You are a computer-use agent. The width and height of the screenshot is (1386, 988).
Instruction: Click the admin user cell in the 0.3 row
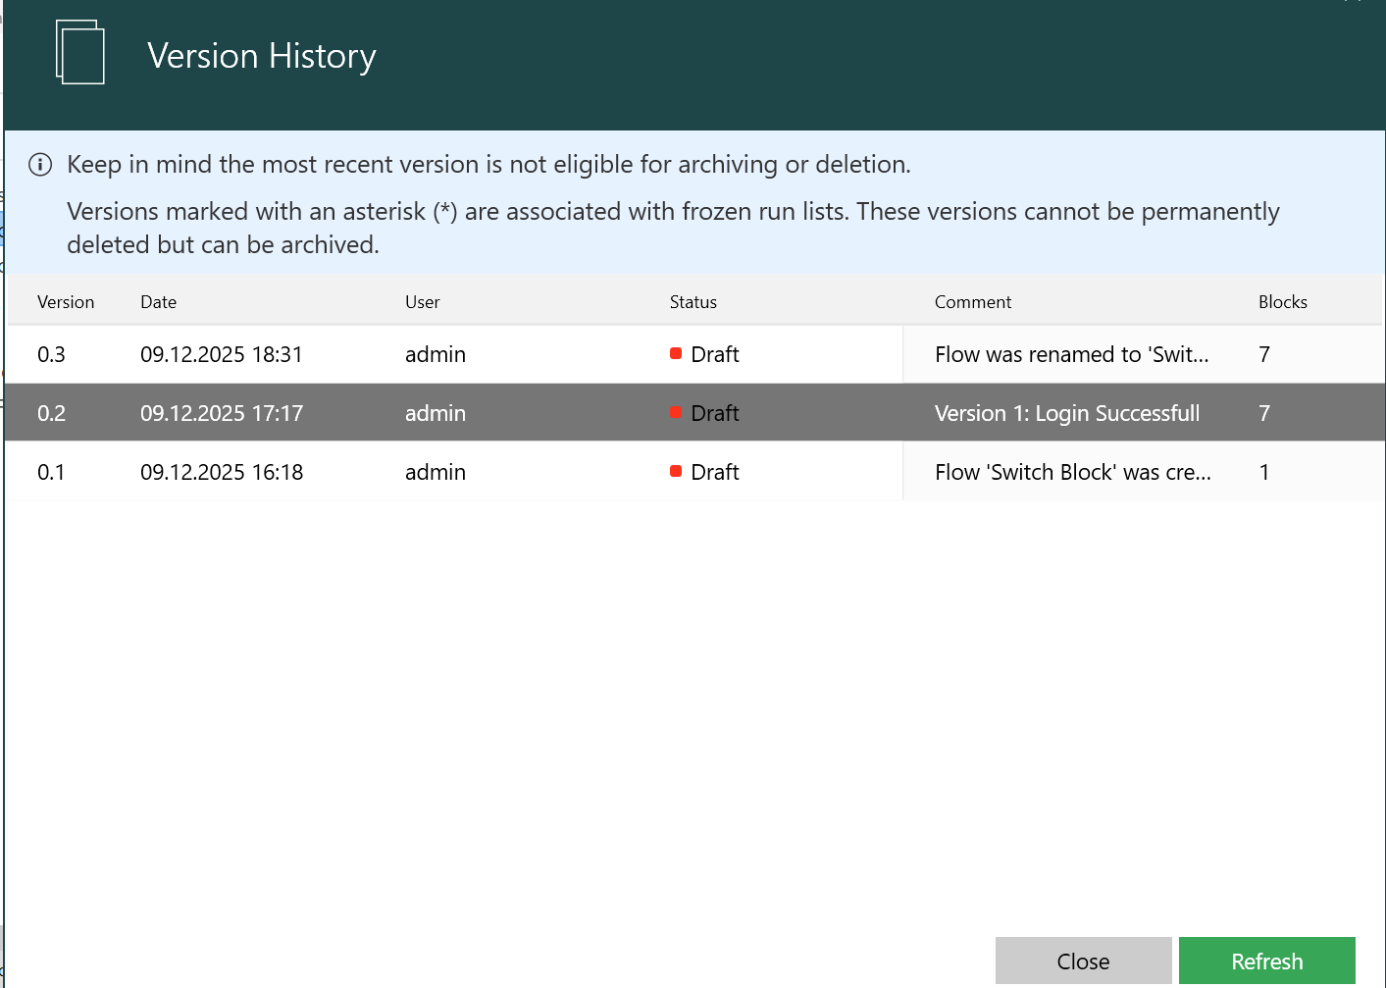coord(436,354)
